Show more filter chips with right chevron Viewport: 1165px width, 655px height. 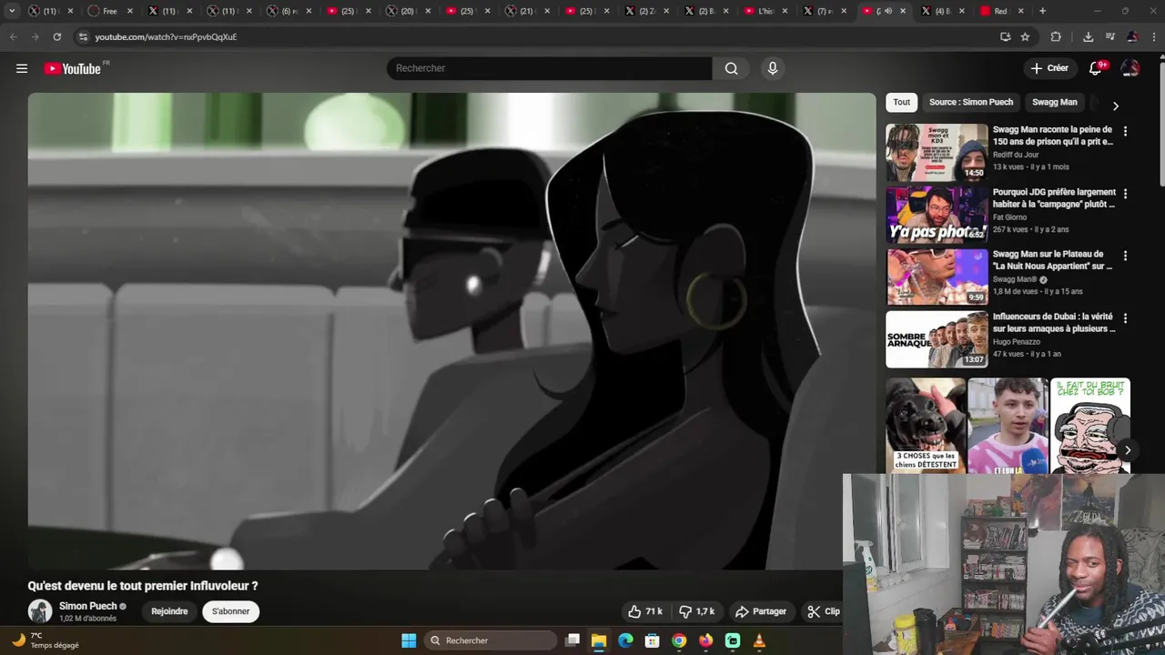point(1115,106)
